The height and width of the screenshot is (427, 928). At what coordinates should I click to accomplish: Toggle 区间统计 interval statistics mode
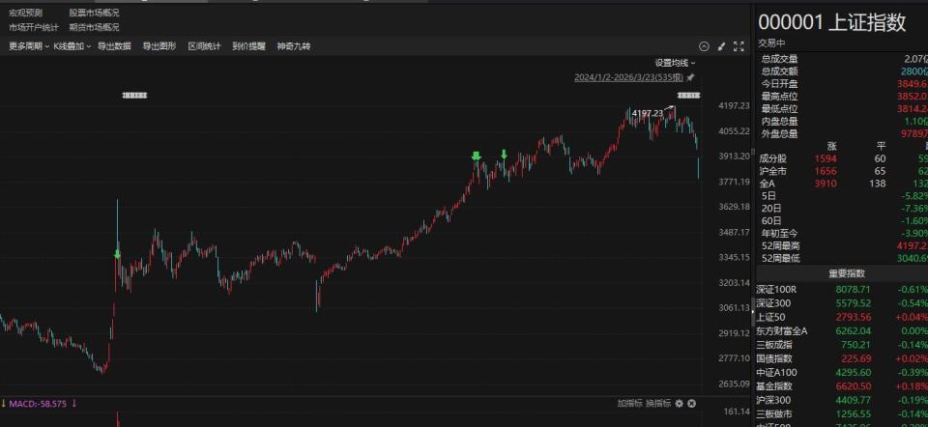tap(204, 46)
